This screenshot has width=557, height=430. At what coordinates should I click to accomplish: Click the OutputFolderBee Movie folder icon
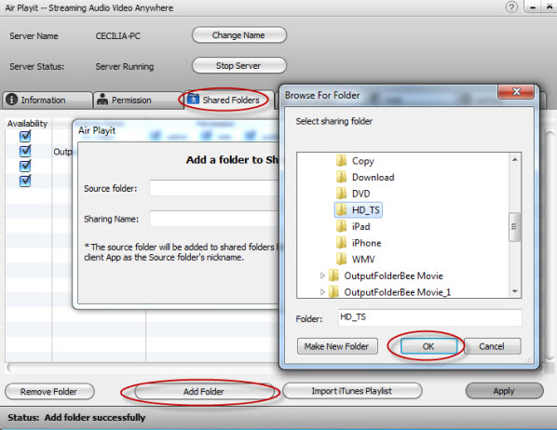tap(333, 275)
